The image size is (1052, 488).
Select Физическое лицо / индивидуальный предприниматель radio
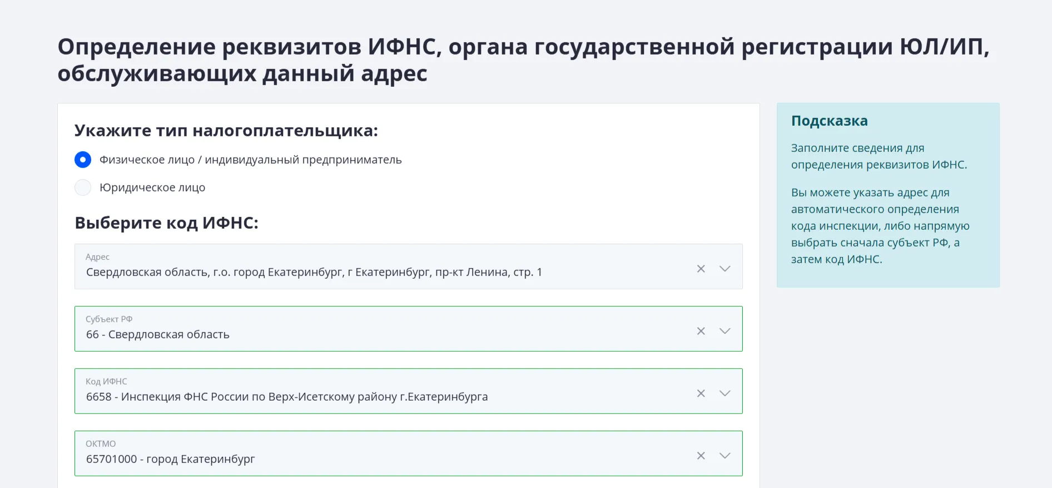tap(83, 160)
